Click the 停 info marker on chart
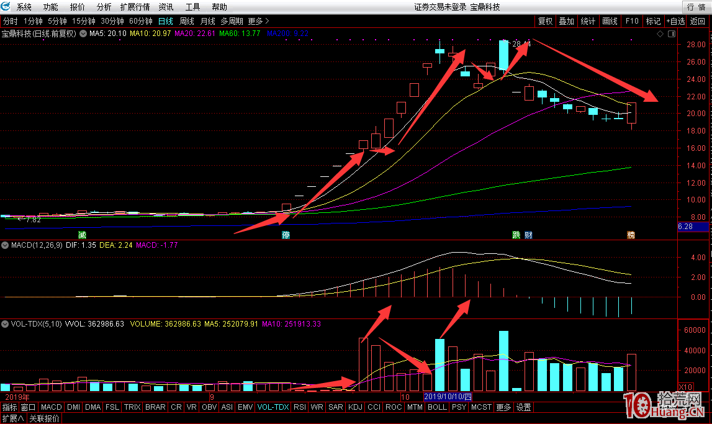The image size is (712, 424). (286, 235)
